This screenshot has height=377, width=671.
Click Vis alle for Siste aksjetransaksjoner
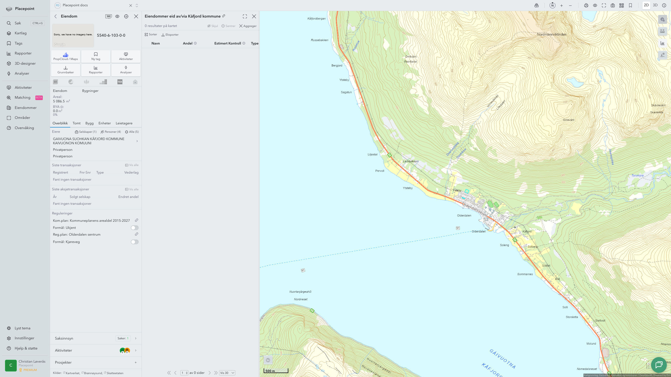click(132, 189)
